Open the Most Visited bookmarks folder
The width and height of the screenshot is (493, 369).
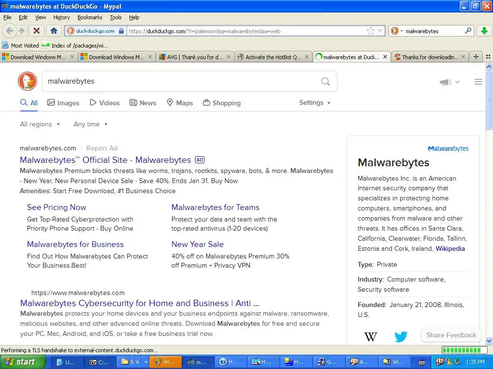pos(20,46)
